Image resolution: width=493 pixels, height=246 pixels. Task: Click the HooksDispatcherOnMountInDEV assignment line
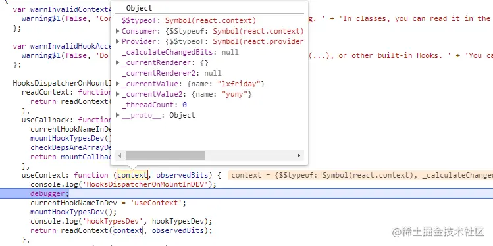click(x=63, y=84)
